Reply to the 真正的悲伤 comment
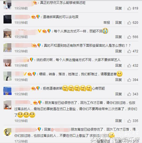The width and height of the screenshot is (142, 143). [x=119, y=8]
